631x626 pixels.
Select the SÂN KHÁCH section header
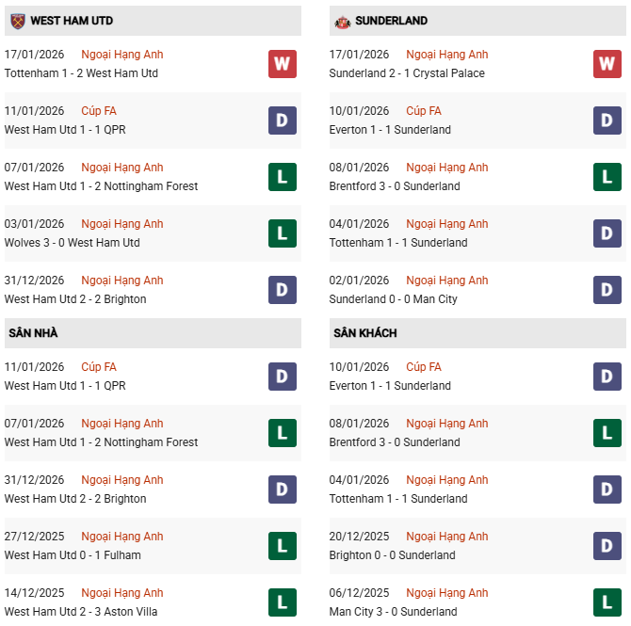(x=364, y=333)
